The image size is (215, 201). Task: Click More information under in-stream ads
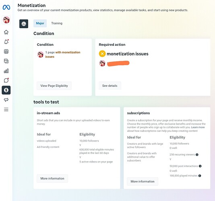(x=52, y=178)
